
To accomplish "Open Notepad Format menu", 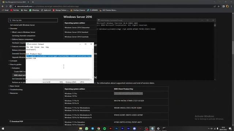I will tap(37, 47).
